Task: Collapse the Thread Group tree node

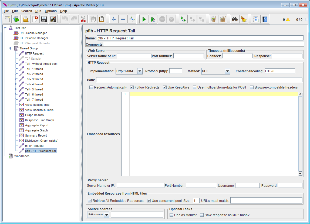Action: click(11, 48)
